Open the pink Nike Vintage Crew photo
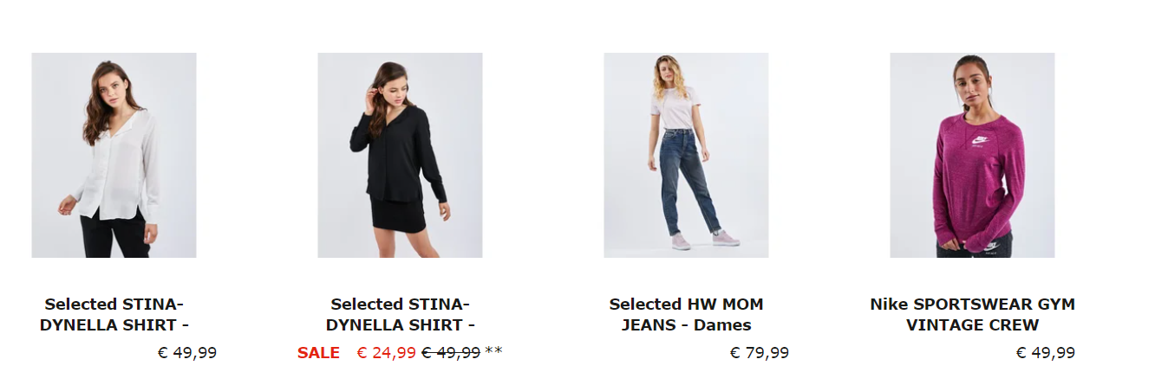1155x385 pixels. [972, 155]
